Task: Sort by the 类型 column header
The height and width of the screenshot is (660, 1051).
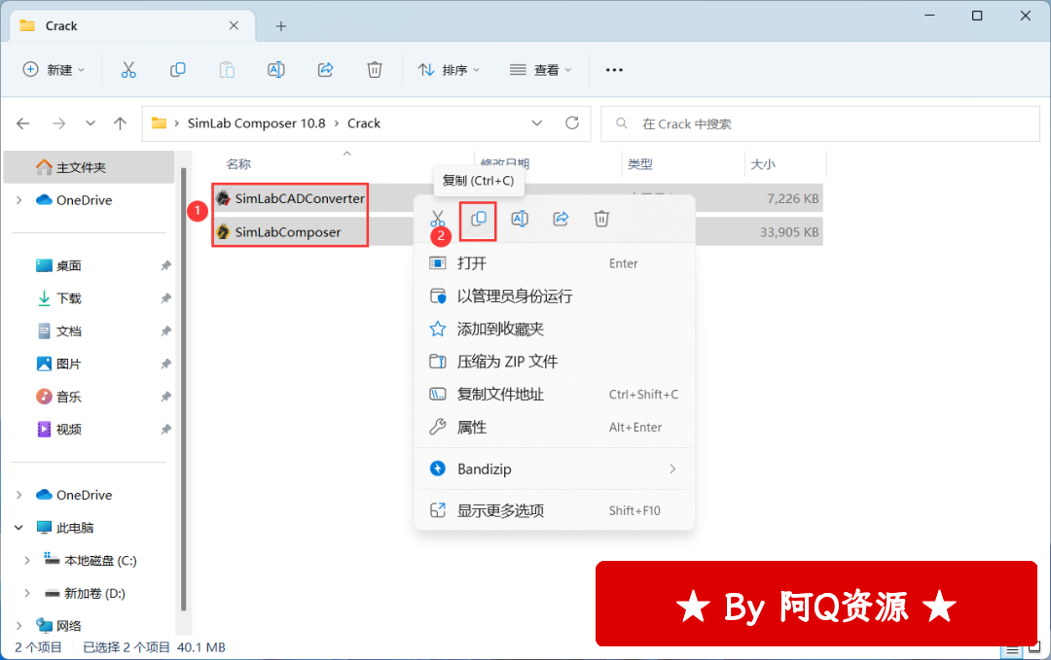Action: pyautogui.click(x=640, y=164)
